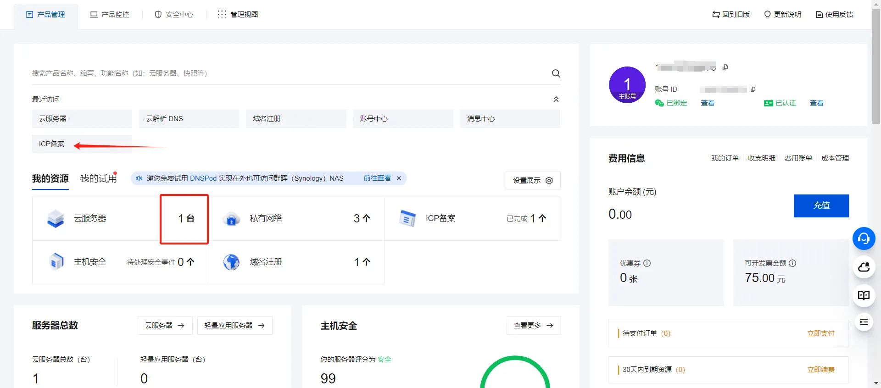This screenshot has height=388, width=881.
Task: Select the 我的试用 tab
Action: point(98,178)
